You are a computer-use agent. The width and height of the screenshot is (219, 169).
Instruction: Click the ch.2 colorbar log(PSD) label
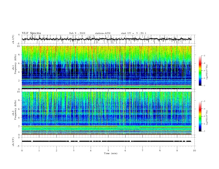(x=207, y=117)
